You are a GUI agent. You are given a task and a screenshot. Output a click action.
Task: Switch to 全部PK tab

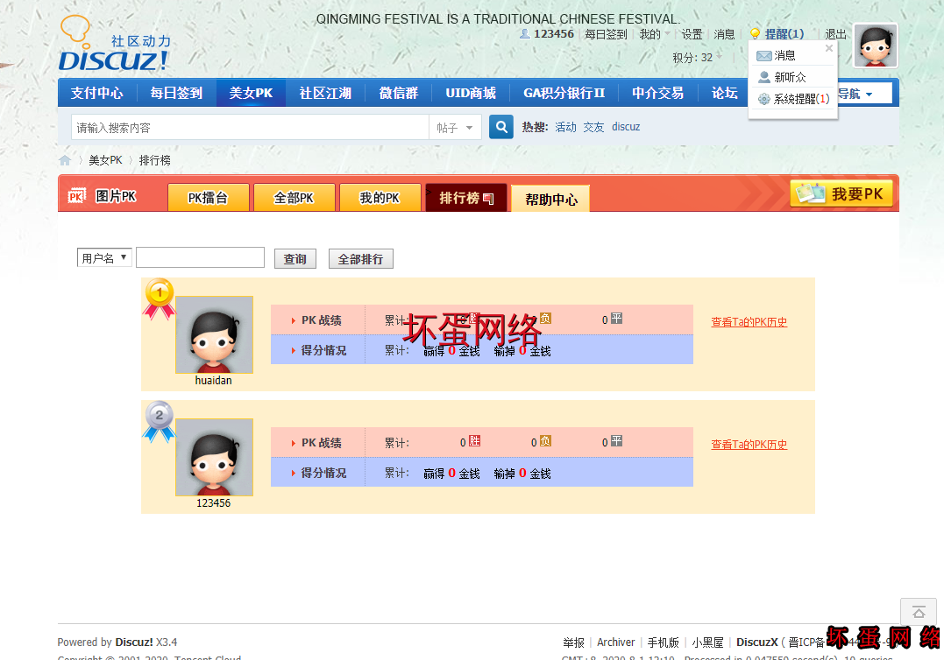(x=295, y=198)
